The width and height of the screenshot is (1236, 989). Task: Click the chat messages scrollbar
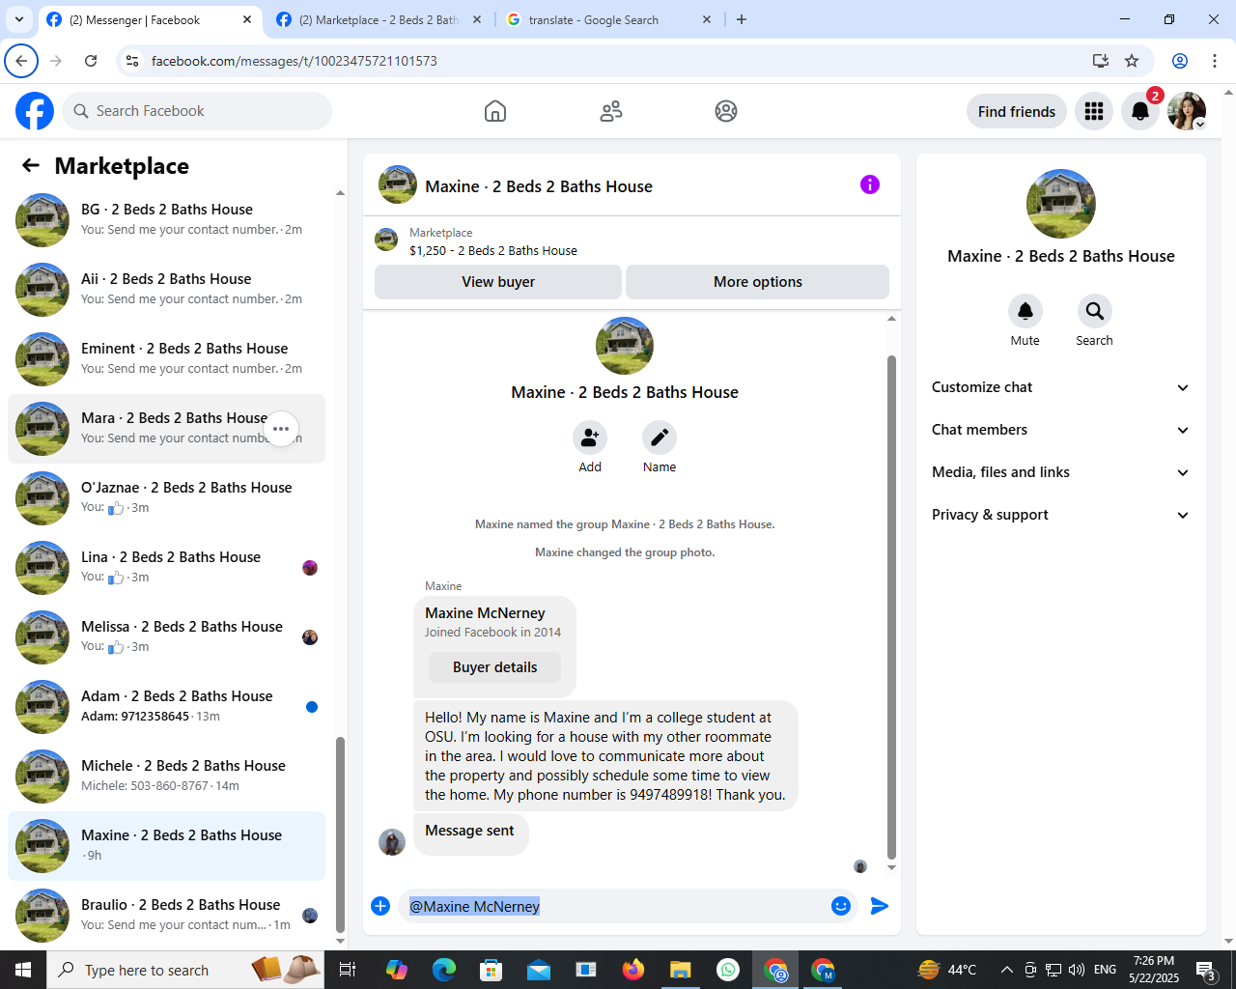891,607
